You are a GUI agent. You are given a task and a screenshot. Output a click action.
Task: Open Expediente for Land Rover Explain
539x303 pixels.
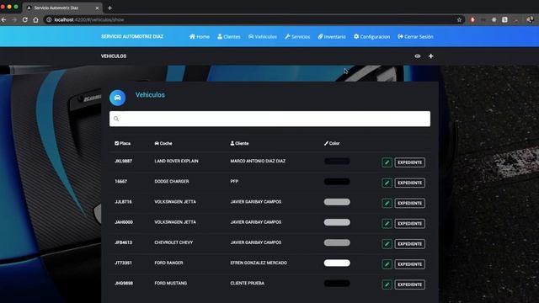410,162
